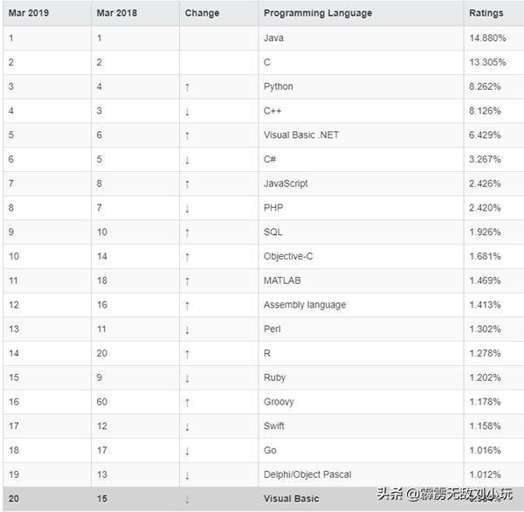
Task: Click the 14.880% rating for Java
Action: click(486, 38)
